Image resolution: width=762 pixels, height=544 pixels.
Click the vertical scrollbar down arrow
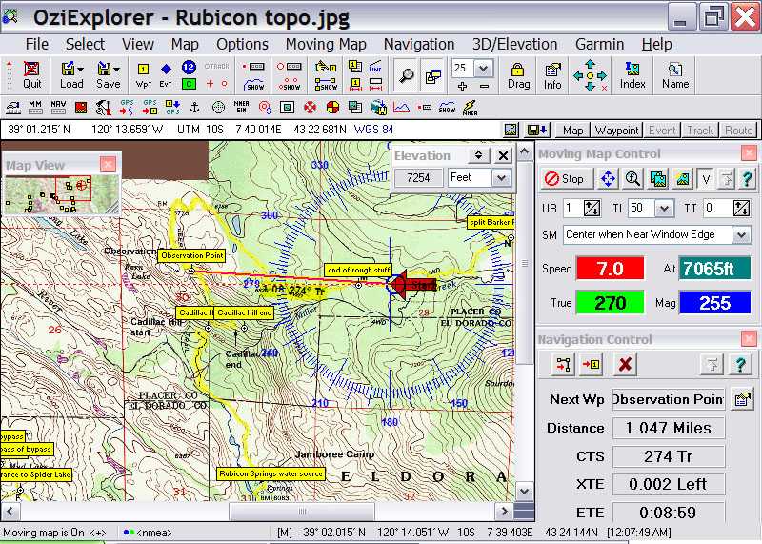point(525,492)
